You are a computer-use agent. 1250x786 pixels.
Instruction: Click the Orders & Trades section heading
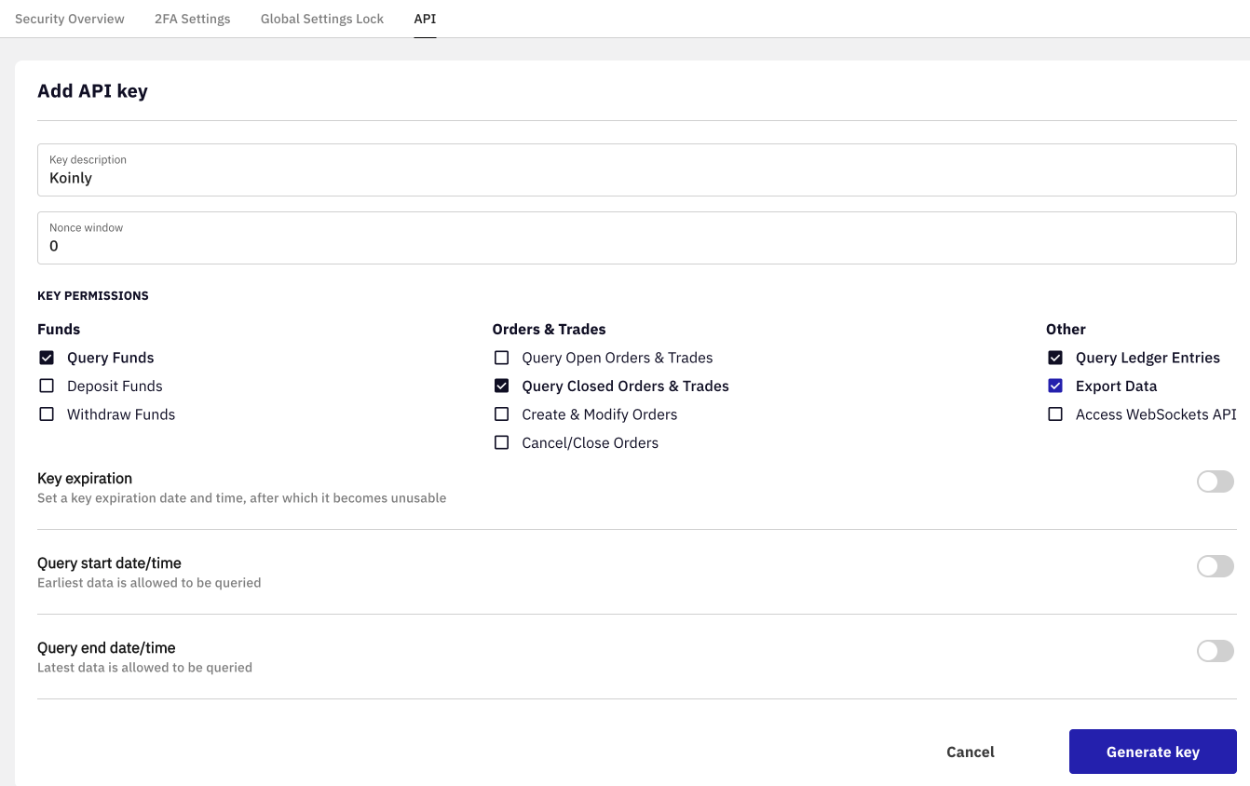coord(549,329)
